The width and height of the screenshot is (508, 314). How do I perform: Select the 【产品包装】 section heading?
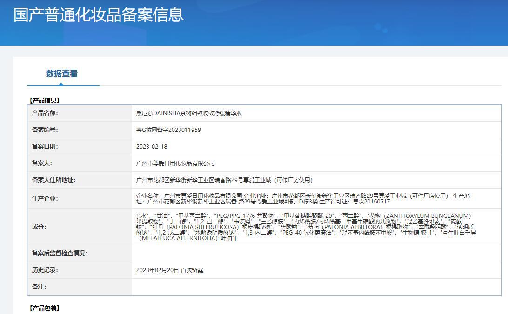point(44,308)
